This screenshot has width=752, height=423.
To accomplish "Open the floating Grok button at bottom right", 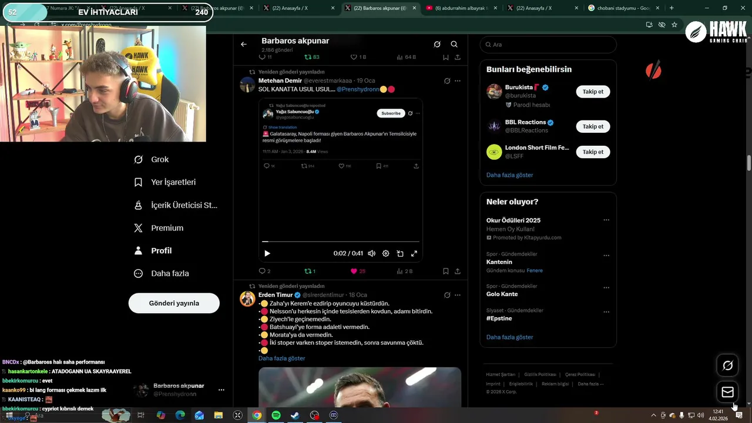I will pos(727,365).
